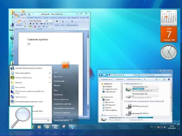Open Загрузки in Explorer navigation pane
182x136 pixels.
[107, 86]
